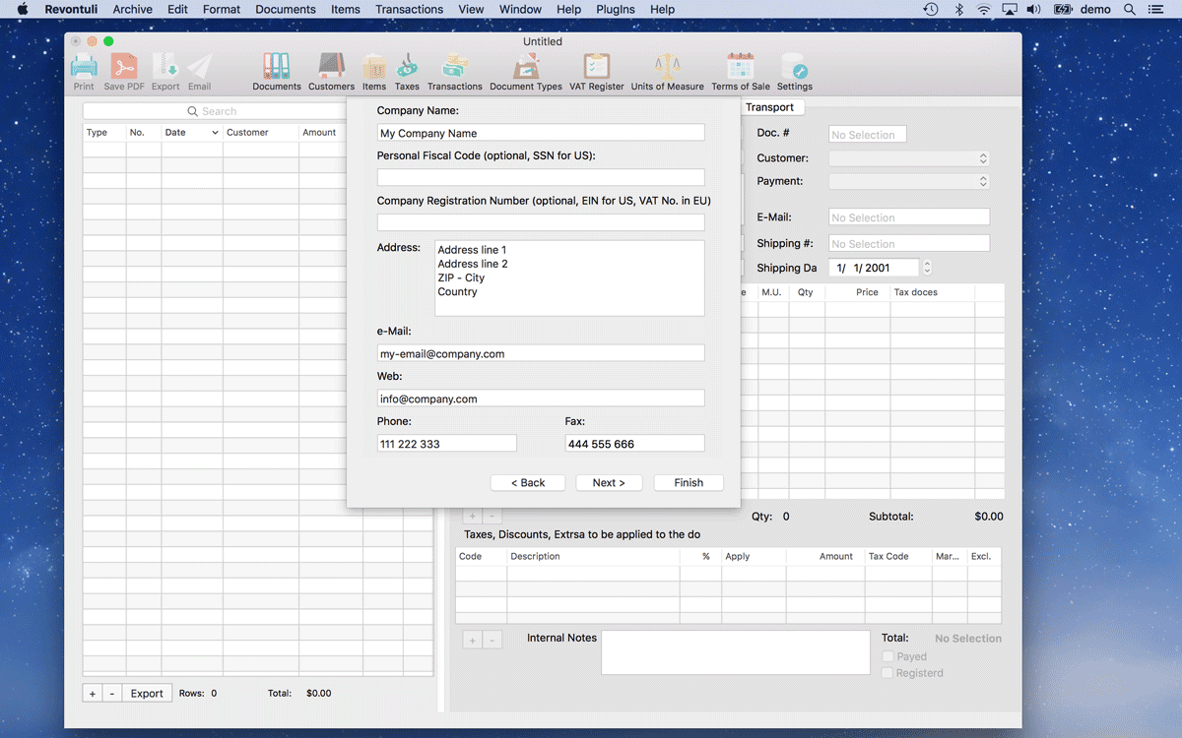Open the Transactions toolbar icon
1182x738 pixels.
(x=455, y=66)
